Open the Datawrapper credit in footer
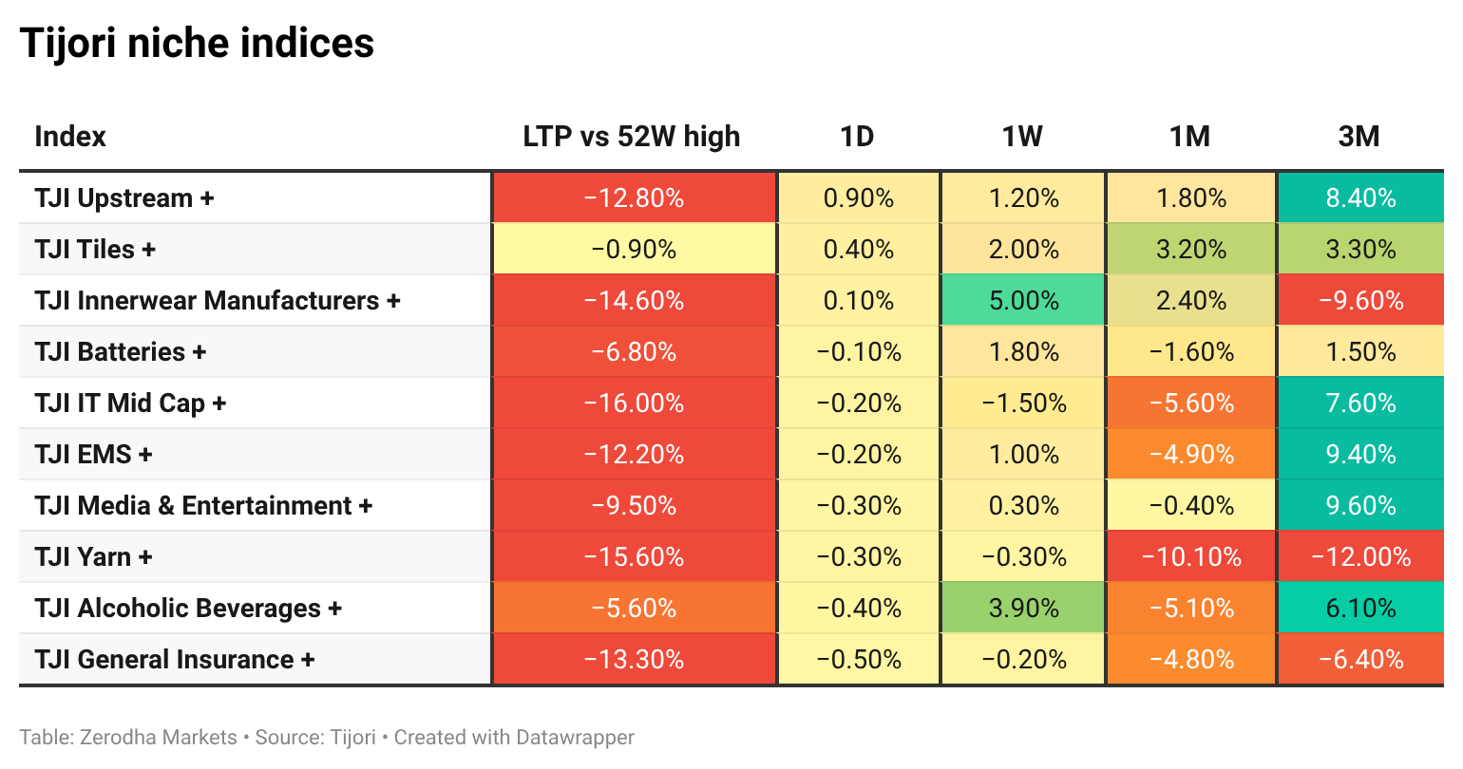Image resolution: width=1463 pixels, height=769 pixels. pyautogui.click(x=514, y=738)
